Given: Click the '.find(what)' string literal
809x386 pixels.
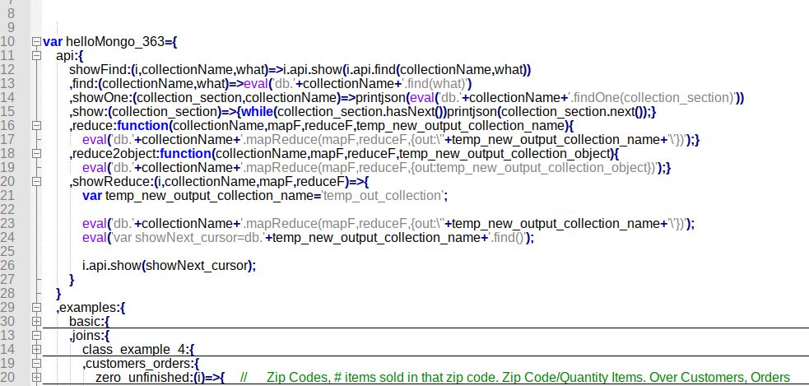Looking at the screenshot, I should tap(435, 84).
